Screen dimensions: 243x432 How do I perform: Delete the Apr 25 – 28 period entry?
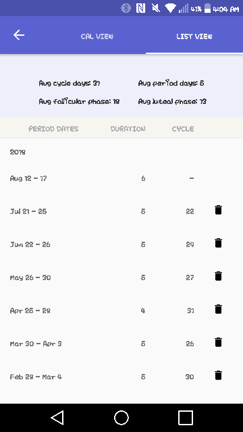(x=218, y=309)
